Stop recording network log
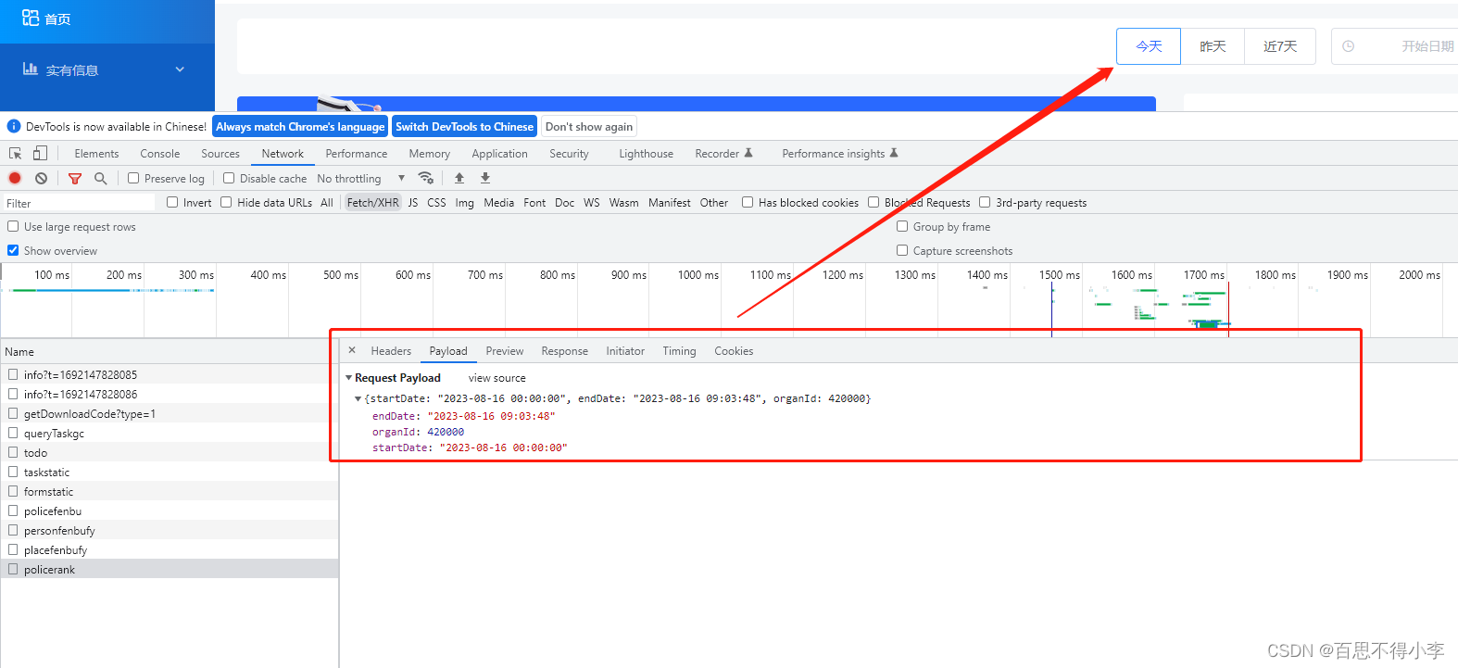 coord(15,178)
